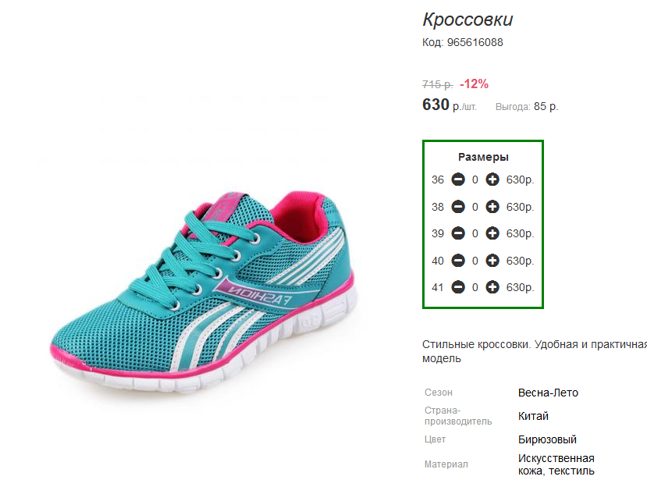Decrease quantity for size 40
This screenshot has height=487, width=647.
pyautogui.click(x=458, y=261)
